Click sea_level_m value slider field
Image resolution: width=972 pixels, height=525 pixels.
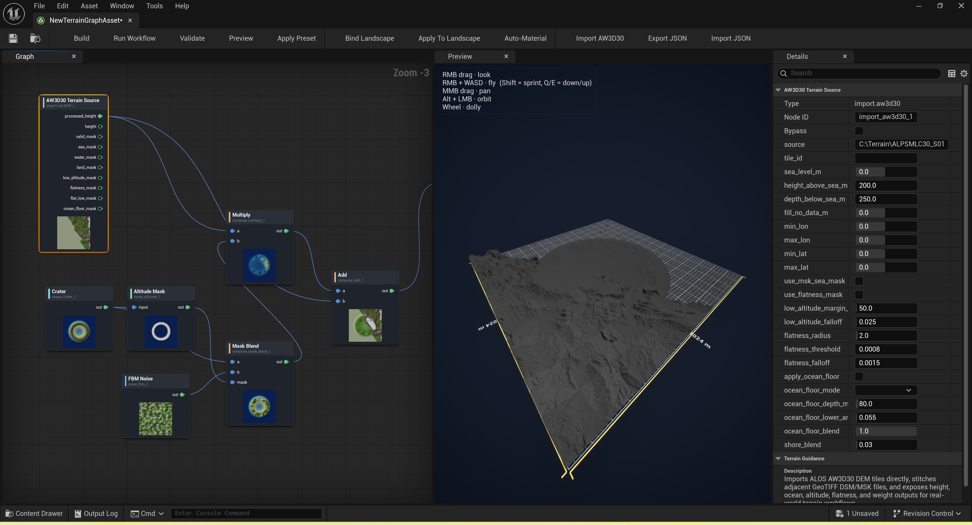click(x=886, y=171)
